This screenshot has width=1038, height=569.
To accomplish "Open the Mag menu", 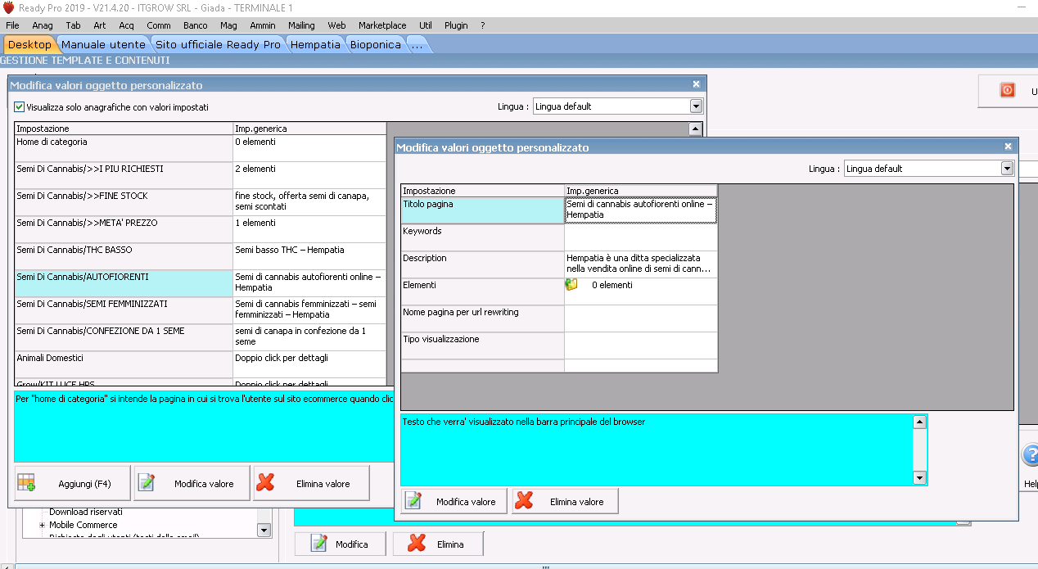I will pyautogui.click(x=228, y=25).
